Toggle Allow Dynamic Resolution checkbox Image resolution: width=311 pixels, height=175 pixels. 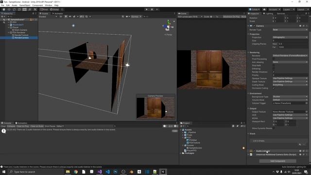274,128
